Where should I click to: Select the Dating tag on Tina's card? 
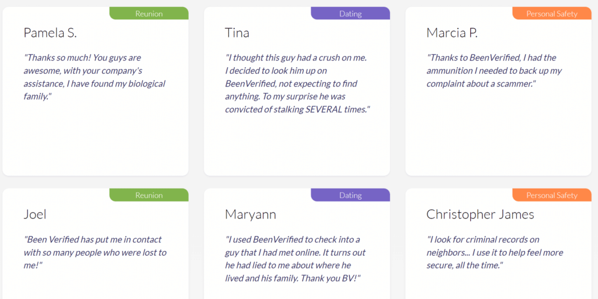click(350, 13)
